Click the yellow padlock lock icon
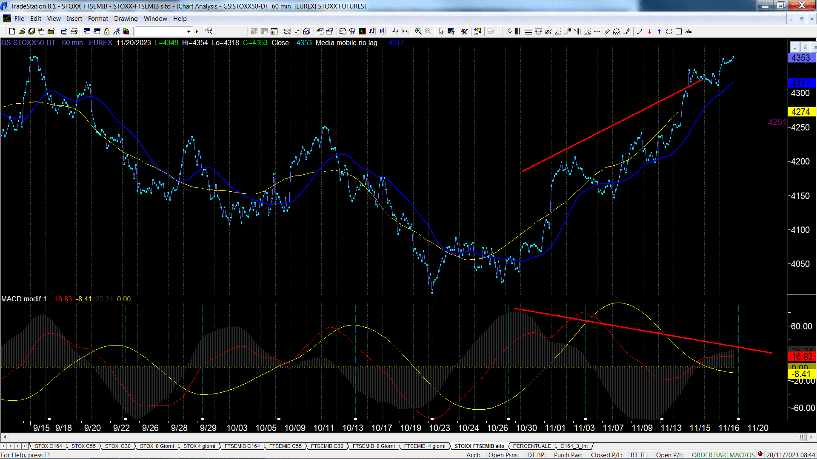The height and width of the screenshot is (459, 817). tap(107, 31)
